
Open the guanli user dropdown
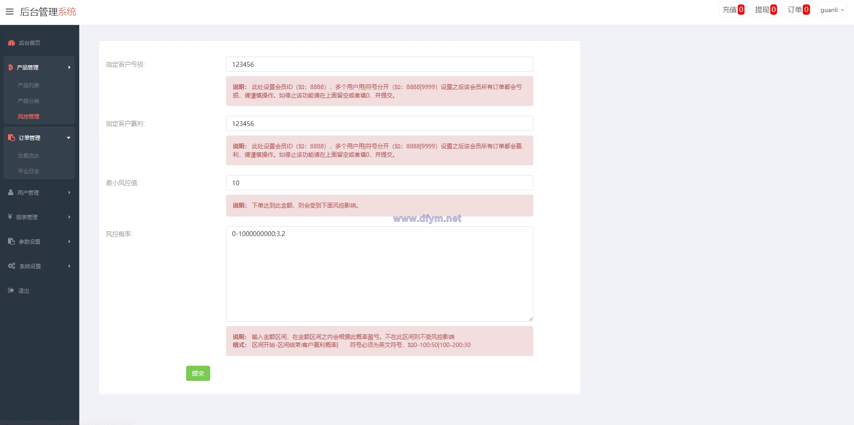point(832,10)
